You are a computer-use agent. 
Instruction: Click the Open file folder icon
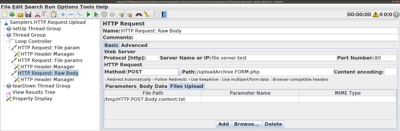20,14
